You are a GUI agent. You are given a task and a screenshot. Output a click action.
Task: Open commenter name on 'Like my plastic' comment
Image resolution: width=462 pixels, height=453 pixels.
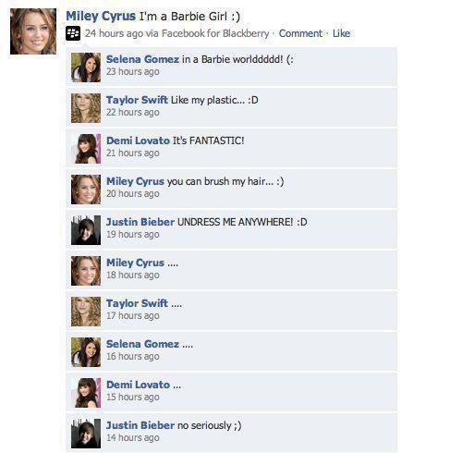coord(137,100)
